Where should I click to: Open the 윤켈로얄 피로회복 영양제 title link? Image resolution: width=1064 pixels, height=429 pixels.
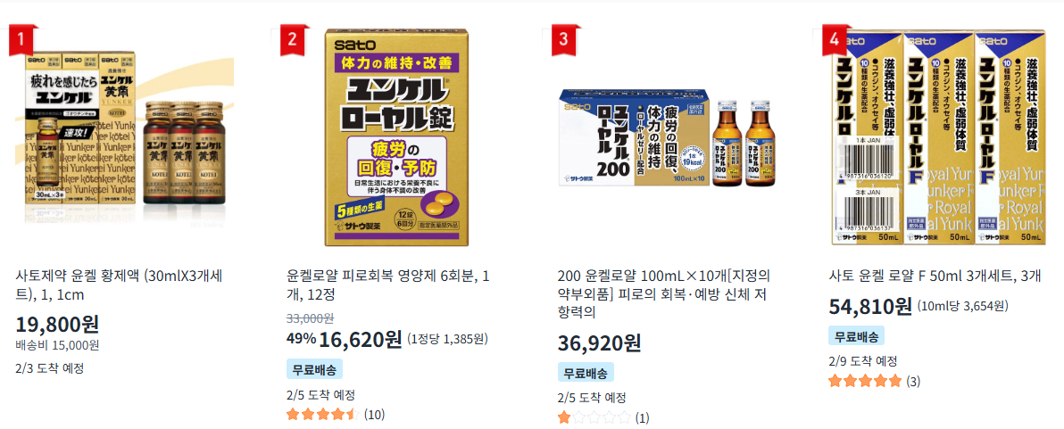click(389, 286)
